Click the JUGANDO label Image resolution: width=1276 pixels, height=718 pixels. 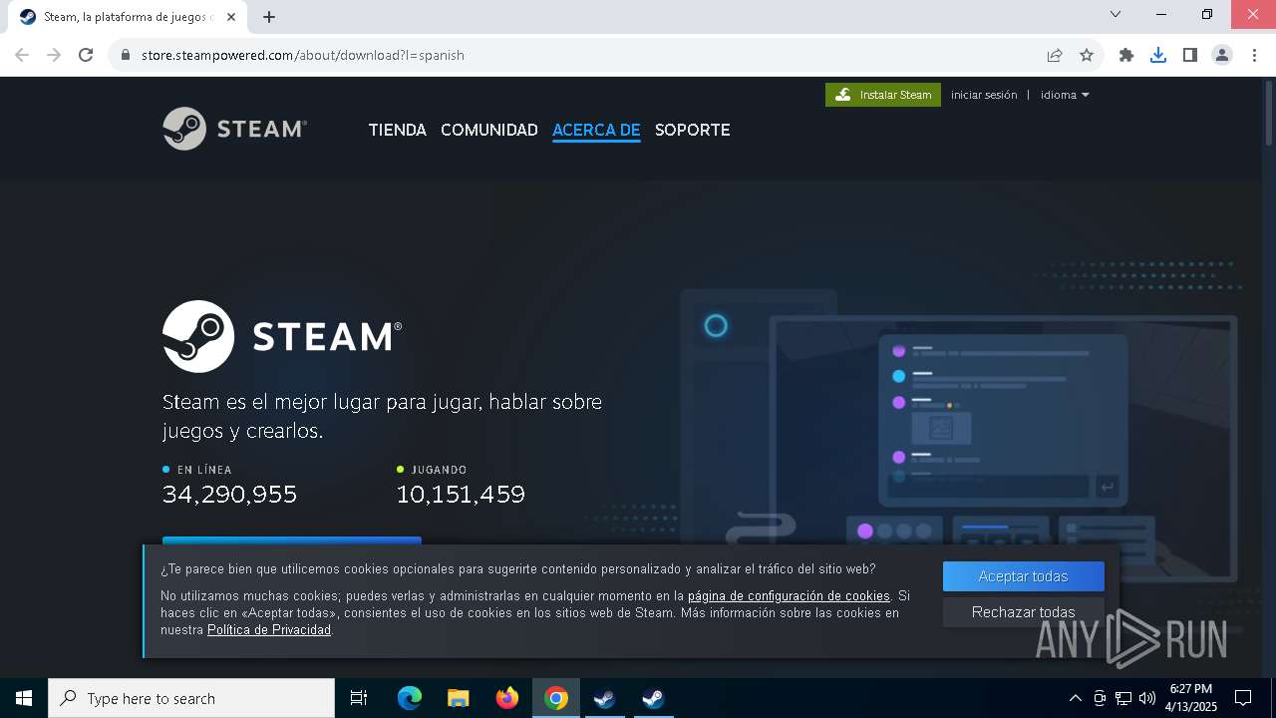coord(439,470)
